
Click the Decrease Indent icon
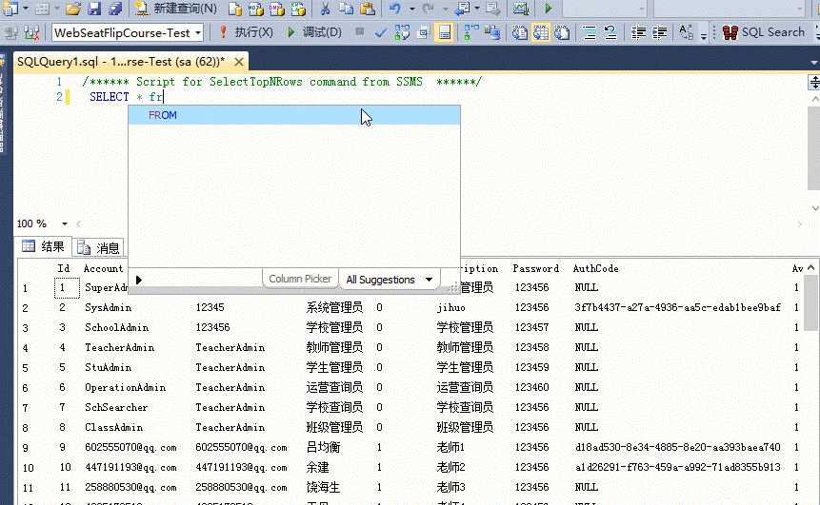click(x=638, y=33)
